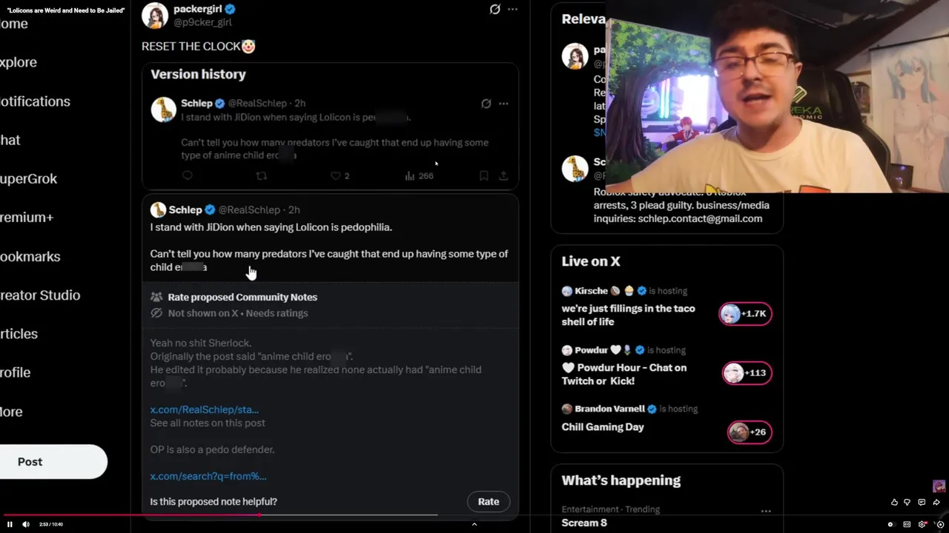This screenshot has height=533, width=949.
Task: Open x.com/RealSchlep/sta... link
Action: pyautogui.click(x=204, y=409)
